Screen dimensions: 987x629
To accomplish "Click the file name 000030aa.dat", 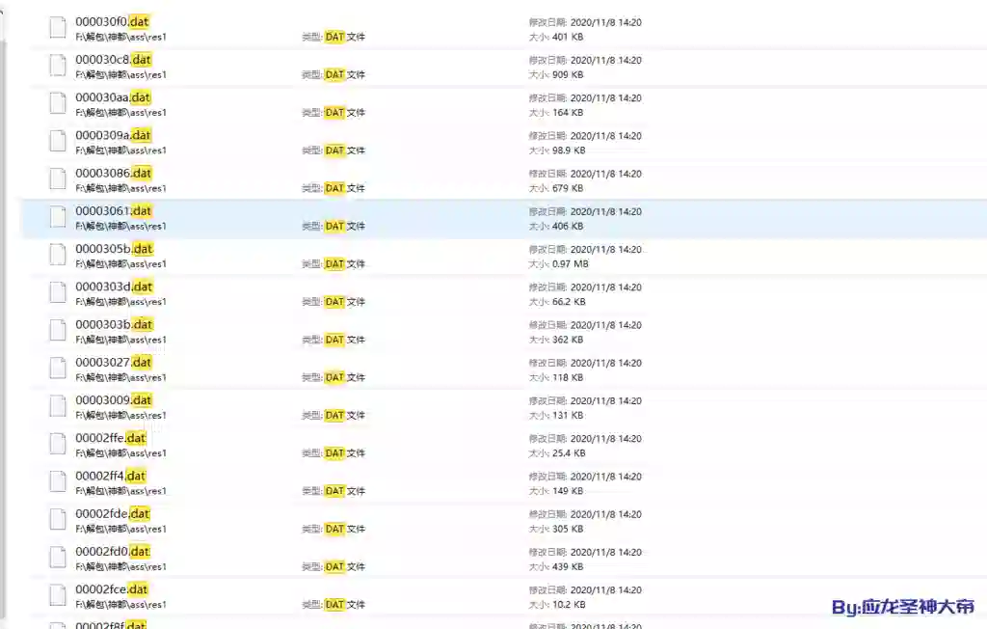I will click(x=113, y=97).
